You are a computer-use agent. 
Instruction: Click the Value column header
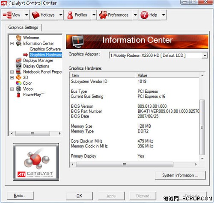tap(167, 75)
